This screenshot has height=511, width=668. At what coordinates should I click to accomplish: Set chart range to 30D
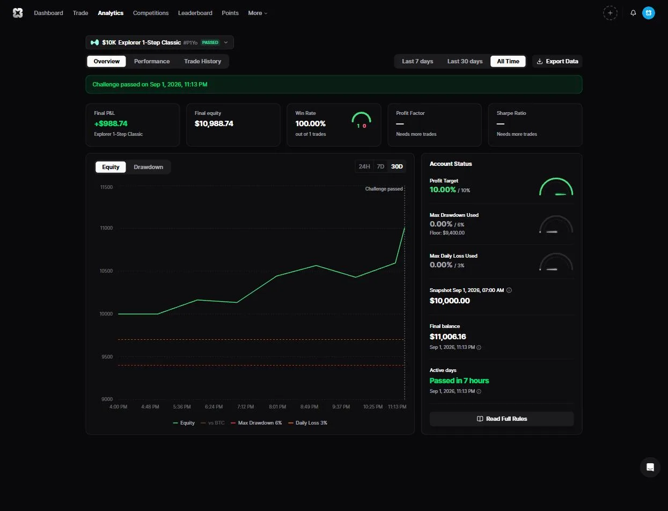tap(397, 166)
